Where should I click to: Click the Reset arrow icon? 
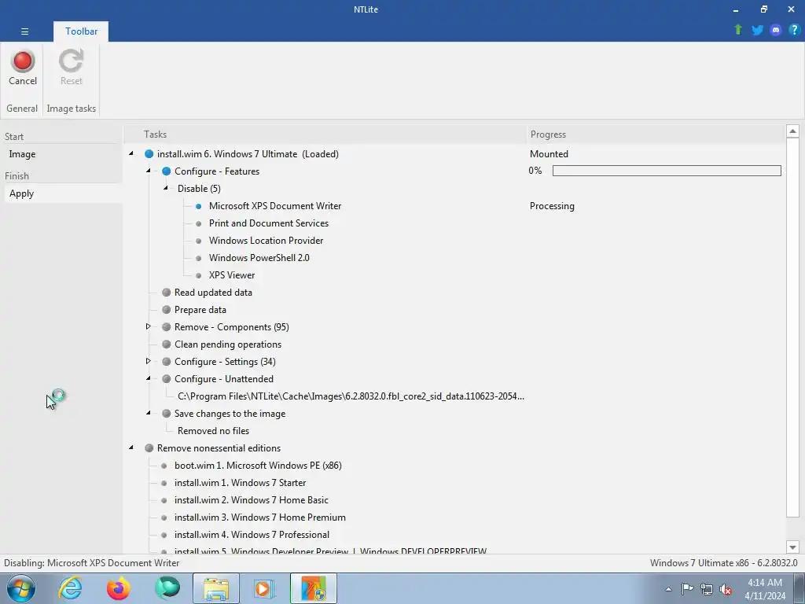click(71, 61)
